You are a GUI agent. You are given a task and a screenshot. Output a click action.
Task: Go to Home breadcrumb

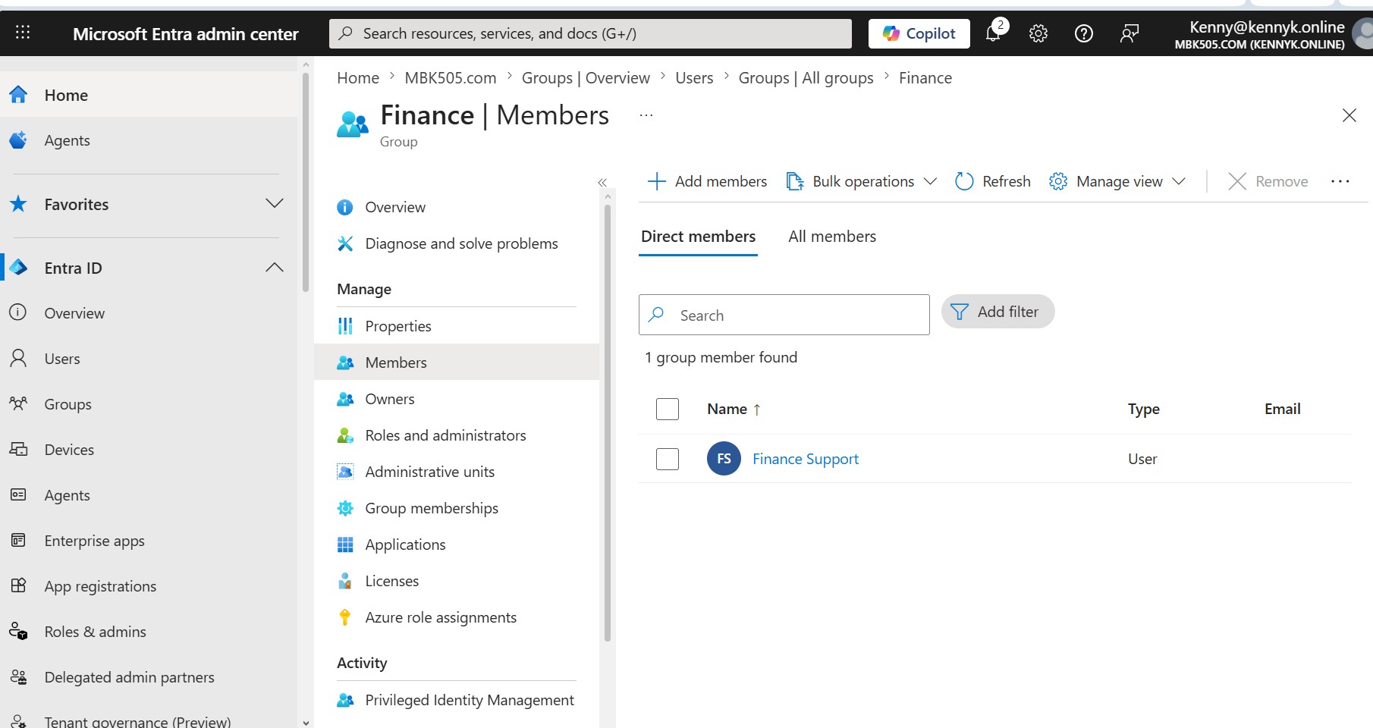358,78
